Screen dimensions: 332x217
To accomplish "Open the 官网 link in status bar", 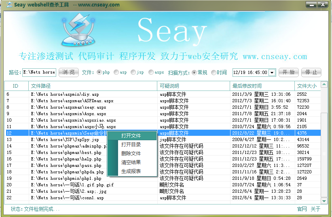I will 302,209.
